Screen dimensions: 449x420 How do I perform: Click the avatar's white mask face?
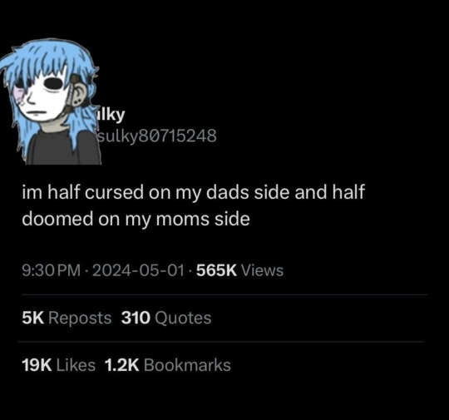tap(43, 97)
